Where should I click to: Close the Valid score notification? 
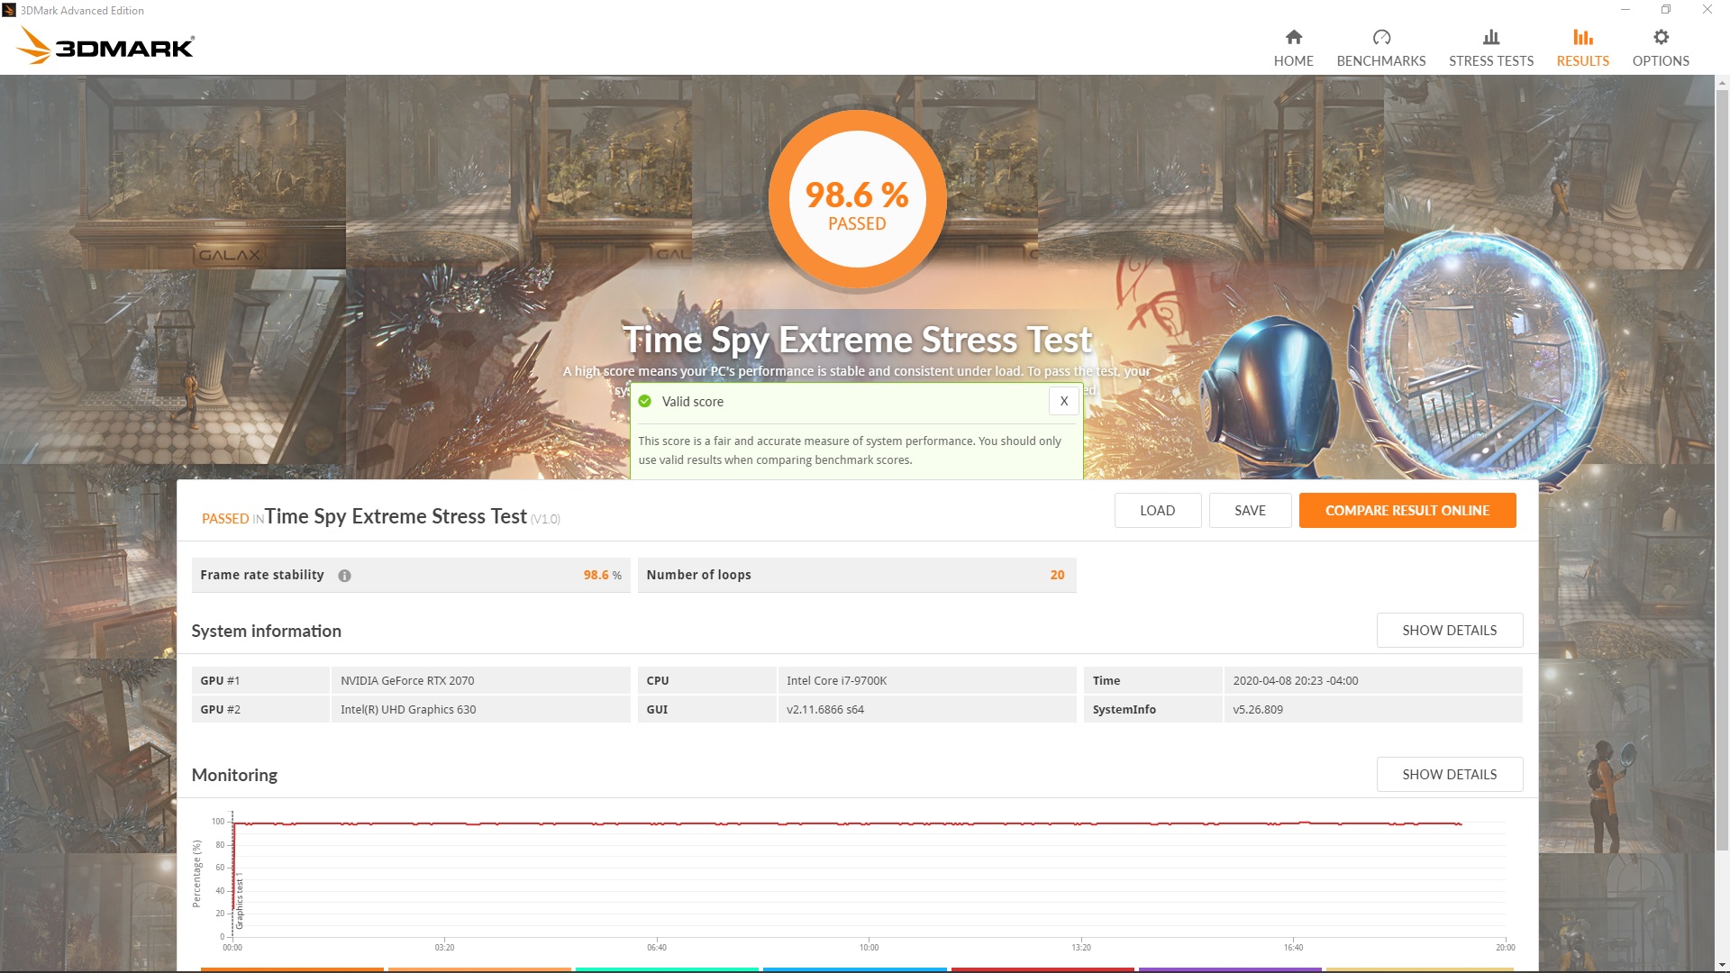(x=1063, y=401)
